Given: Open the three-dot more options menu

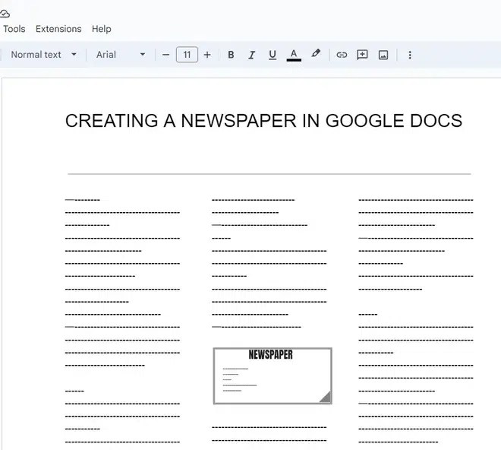Looking at the screenshot, I should pos(410,55).
